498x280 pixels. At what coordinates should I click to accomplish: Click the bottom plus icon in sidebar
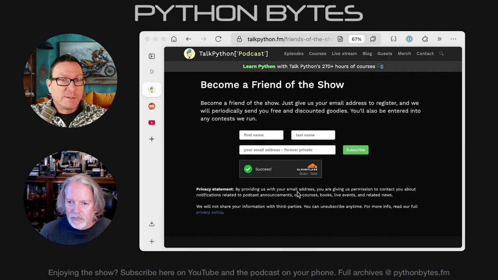click(152, 241)
